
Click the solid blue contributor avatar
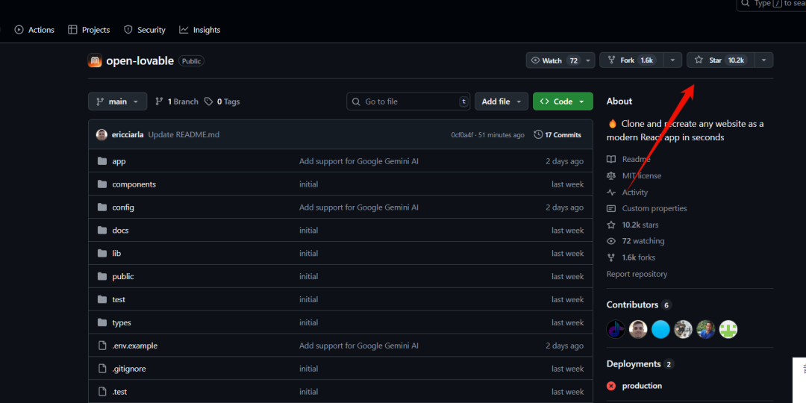[x=660, y=329]
